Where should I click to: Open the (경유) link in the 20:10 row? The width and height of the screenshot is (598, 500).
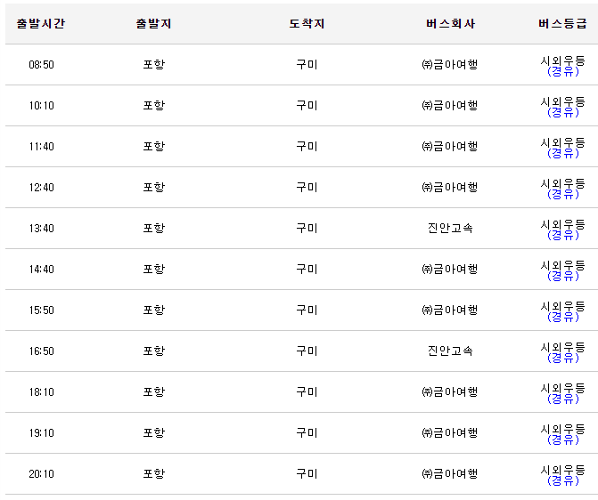point(563,480)
